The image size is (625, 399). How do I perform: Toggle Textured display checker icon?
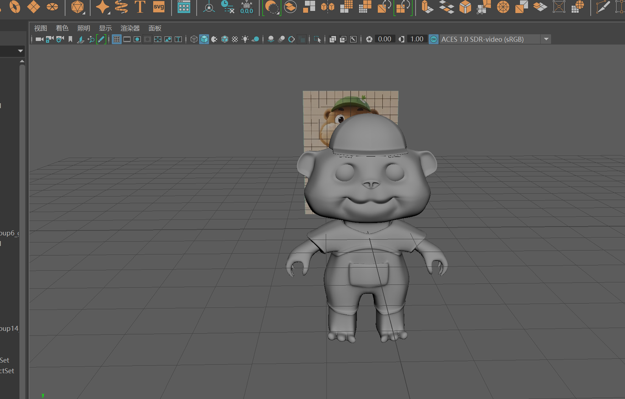(x=235, y=39)
